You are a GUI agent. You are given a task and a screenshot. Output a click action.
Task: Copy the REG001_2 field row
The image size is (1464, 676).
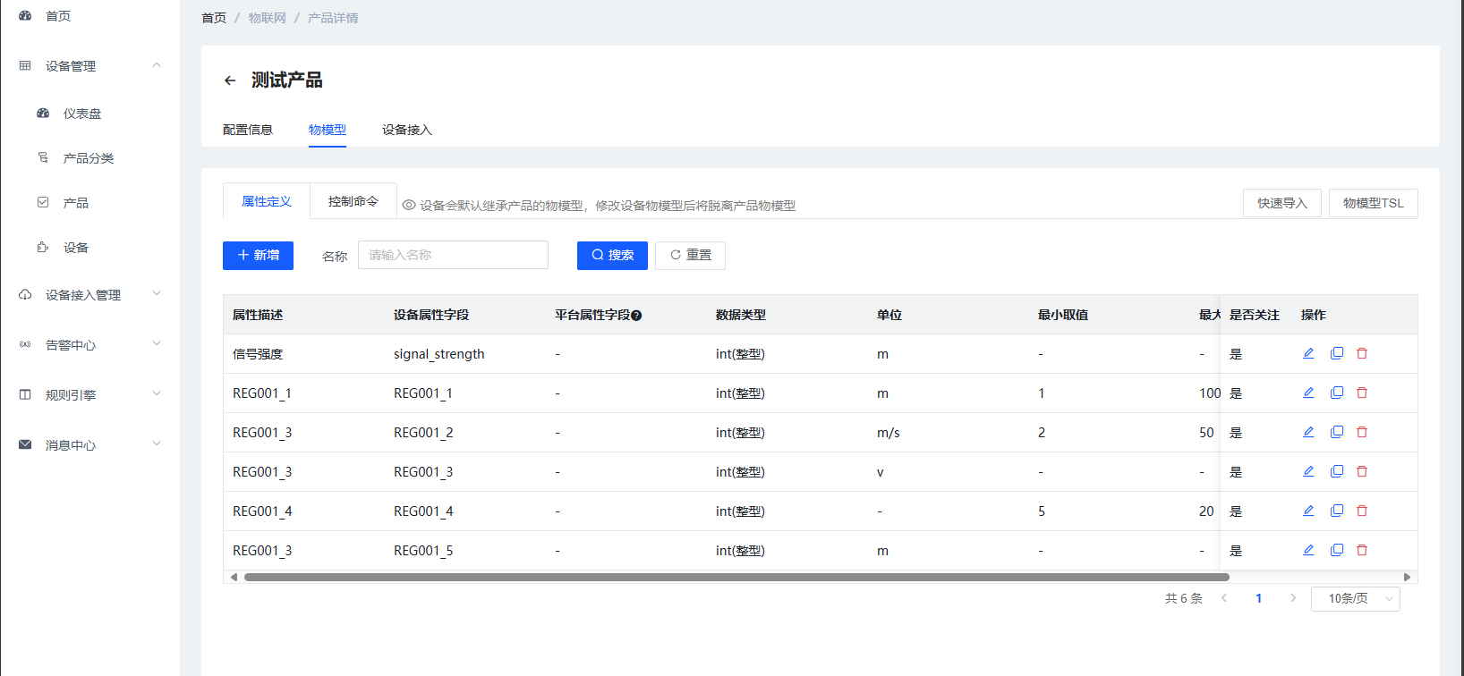pyautogui.click(x=1337, y=432)
